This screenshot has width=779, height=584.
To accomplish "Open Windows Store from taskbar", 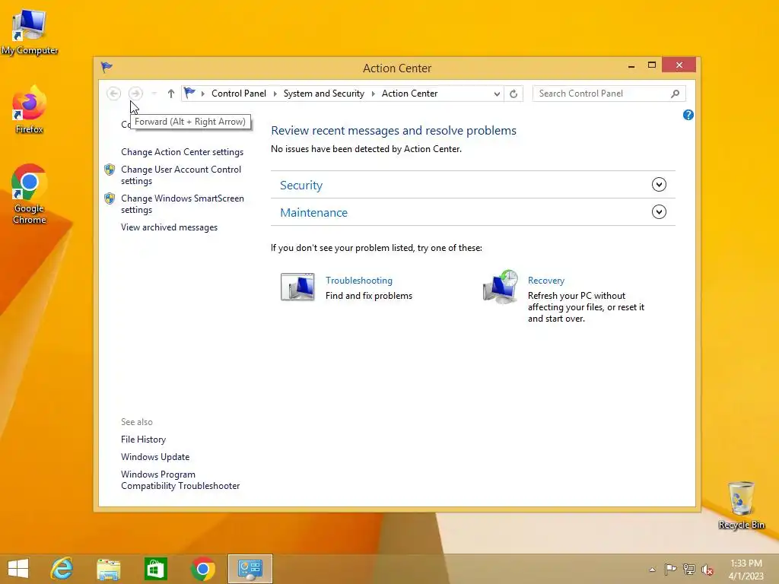I will (x=155, y=569).
